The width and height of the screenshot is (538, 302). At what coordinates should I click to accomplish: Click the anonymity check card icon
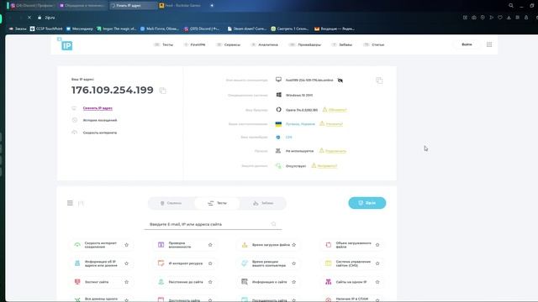point(161,245)
